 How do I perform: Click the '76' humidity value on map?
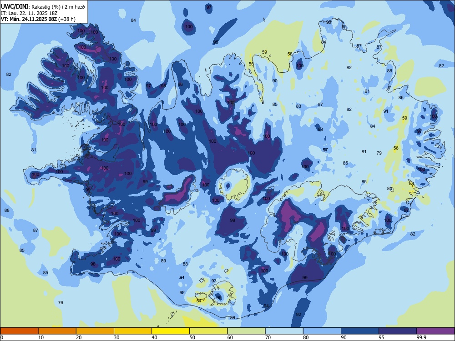tap(61, 302)
